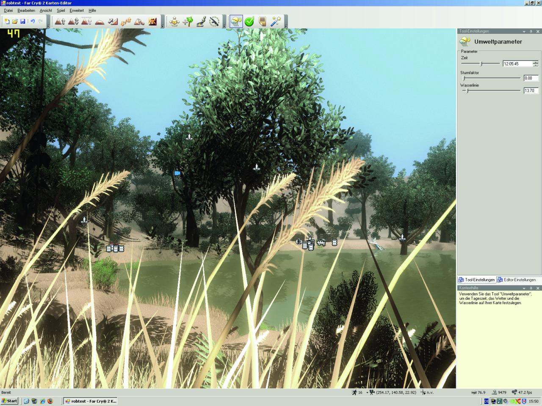Click the Windows Start button
This screenshot has width=542, height=406.
(9, 401)
